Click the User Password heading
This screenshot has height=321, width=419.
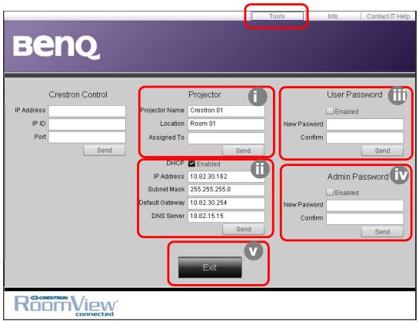tap(354, 94)
